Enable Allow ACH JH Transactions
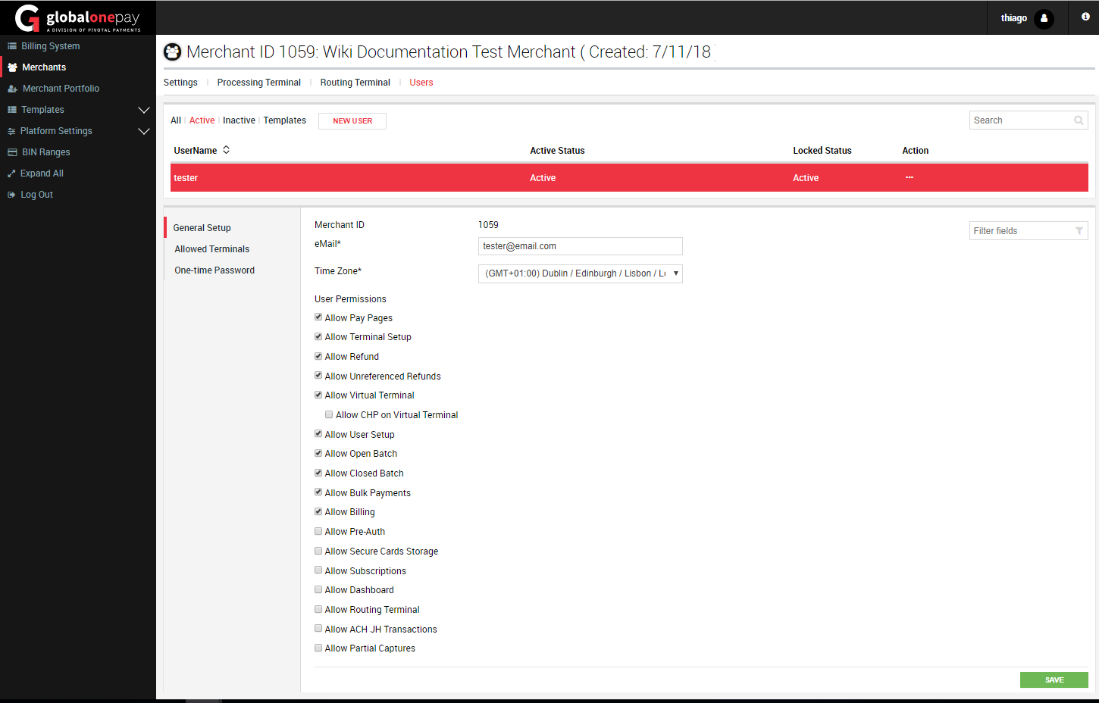Viewport: 1099px width, 703px height. click(x=318, y=629)
